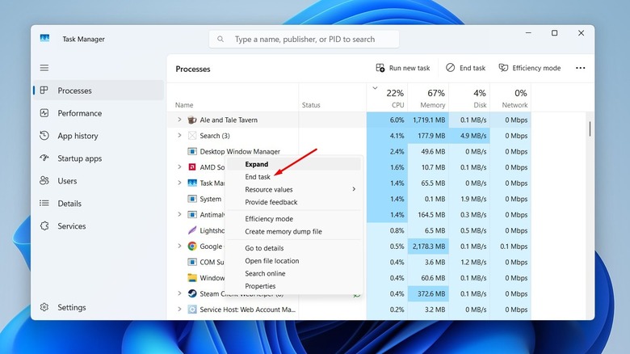630x354 pixels.
Task: Expand the Search (3) process group
Action: (x=179, y=136)
